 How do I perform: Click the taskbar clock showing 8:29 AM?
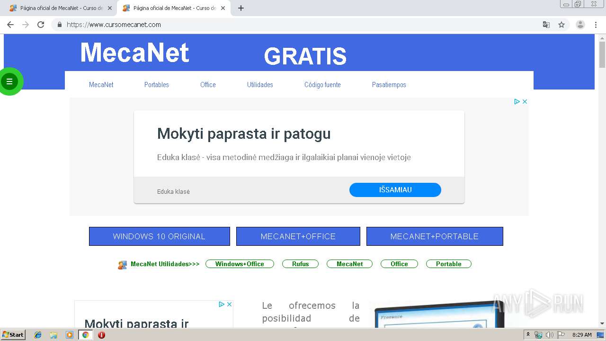click(582, 335)
